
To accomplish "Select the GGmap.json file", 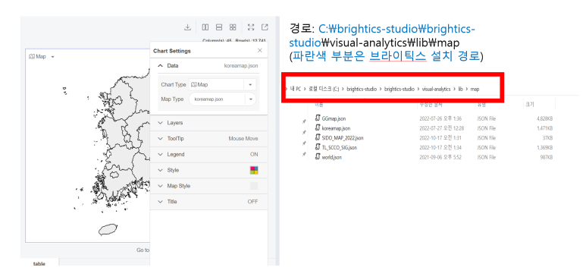I will [x=334, y=118].
